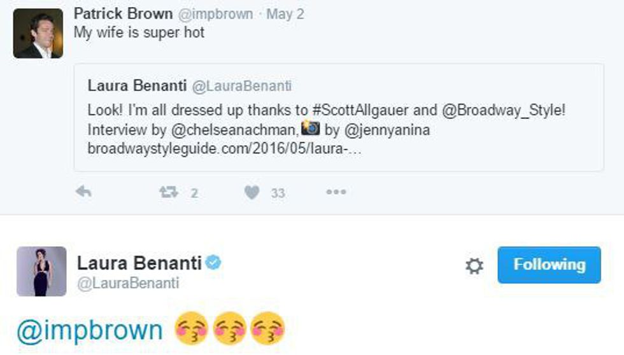Open Laura Benanti's profile picture
The width and height of the screenshot is (624, 355).
(41, 272)
